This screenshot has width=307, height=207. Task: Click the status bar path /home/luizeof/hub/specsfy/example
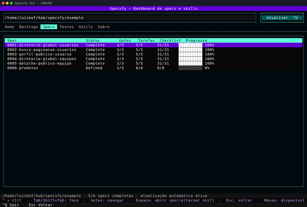pyautogui.click(x=42, y=196)
